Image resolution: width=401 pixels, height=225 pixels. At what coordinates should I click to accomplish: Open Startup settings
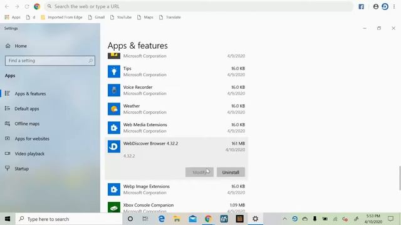point(21,169)
